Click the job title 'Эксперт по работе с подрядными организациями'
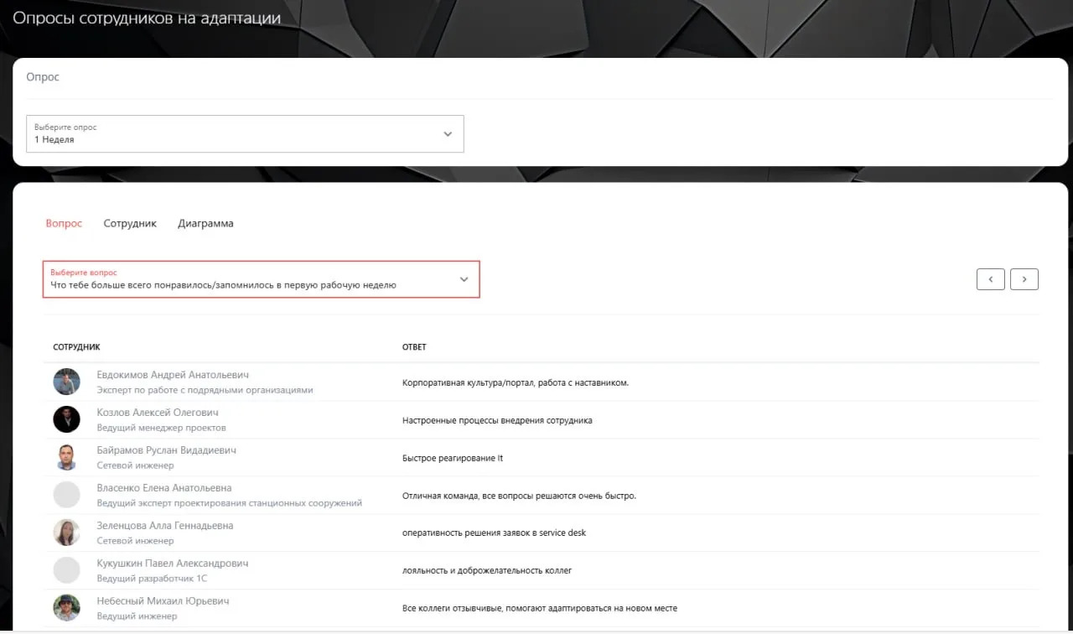The width and height of the screenshot is (1073, 634). pyautogui.click(x=205, y=390)
